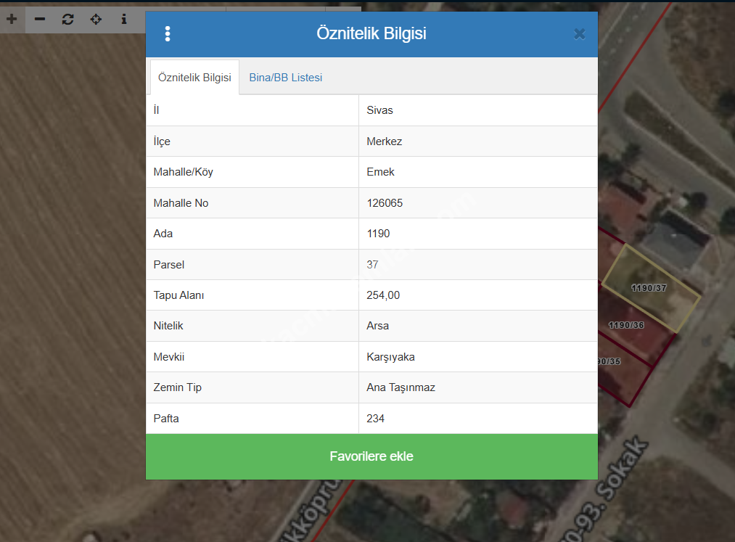Click the Ada value 1190
735x542 pixels.
(378, 234)
